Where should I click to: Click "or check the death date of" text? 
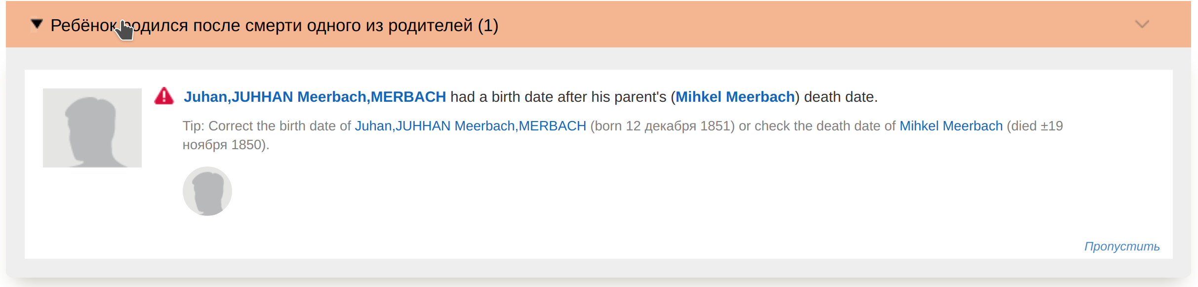tap(817, 126)
